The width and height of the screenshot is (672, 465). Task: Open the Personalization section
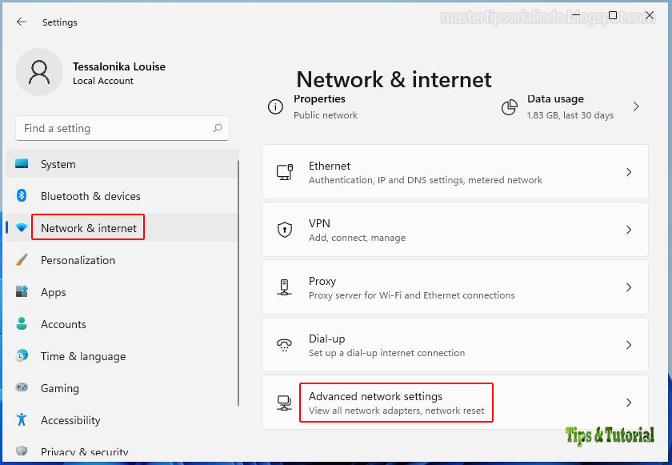click(x=77, y=260)
